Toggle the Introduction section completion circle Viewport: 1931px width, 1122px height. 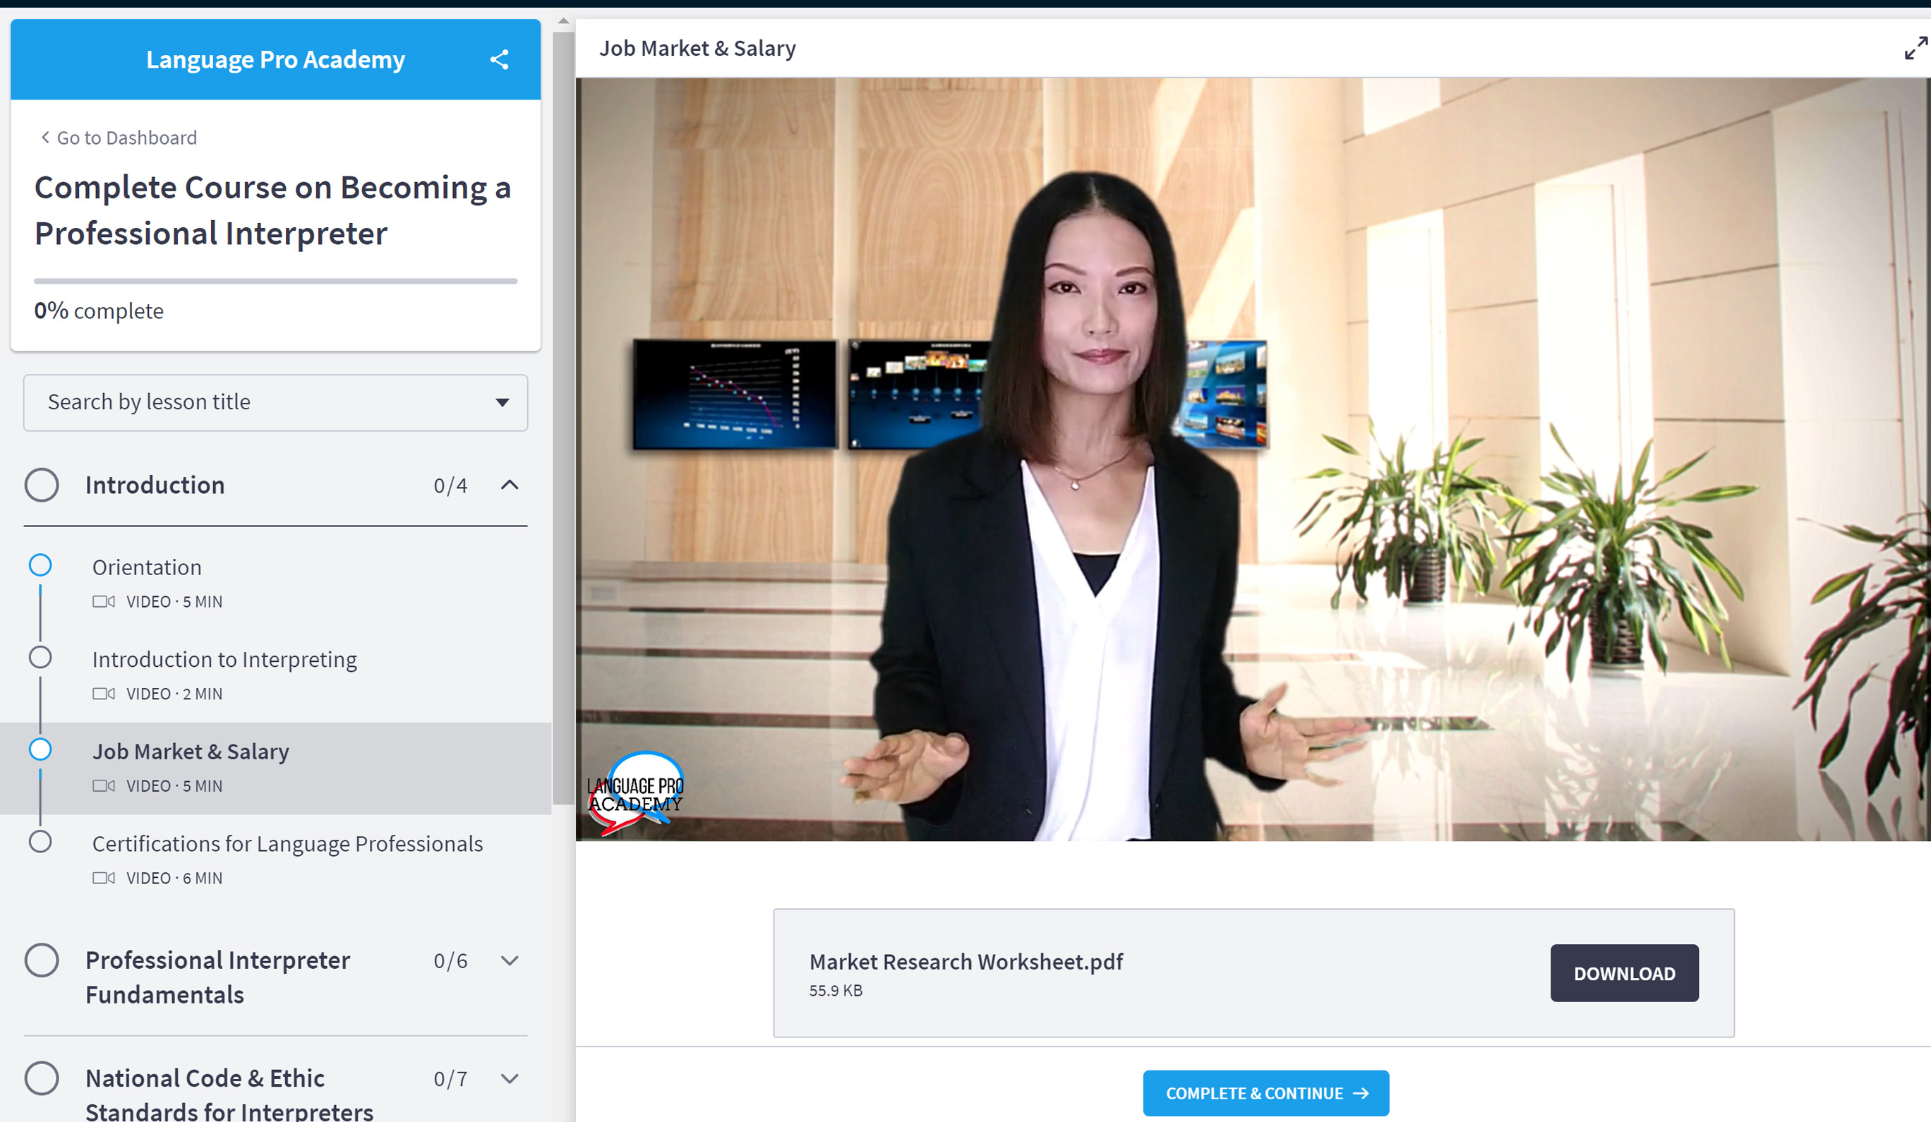coord(42,485)
